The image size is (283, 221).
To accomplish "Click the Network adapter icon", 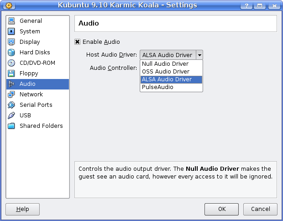I will 11,95.
